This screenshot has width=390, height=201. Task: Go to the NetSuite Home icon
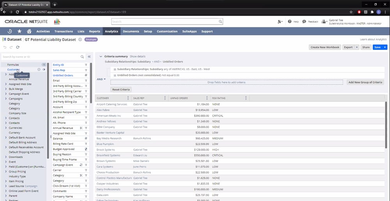29,31
